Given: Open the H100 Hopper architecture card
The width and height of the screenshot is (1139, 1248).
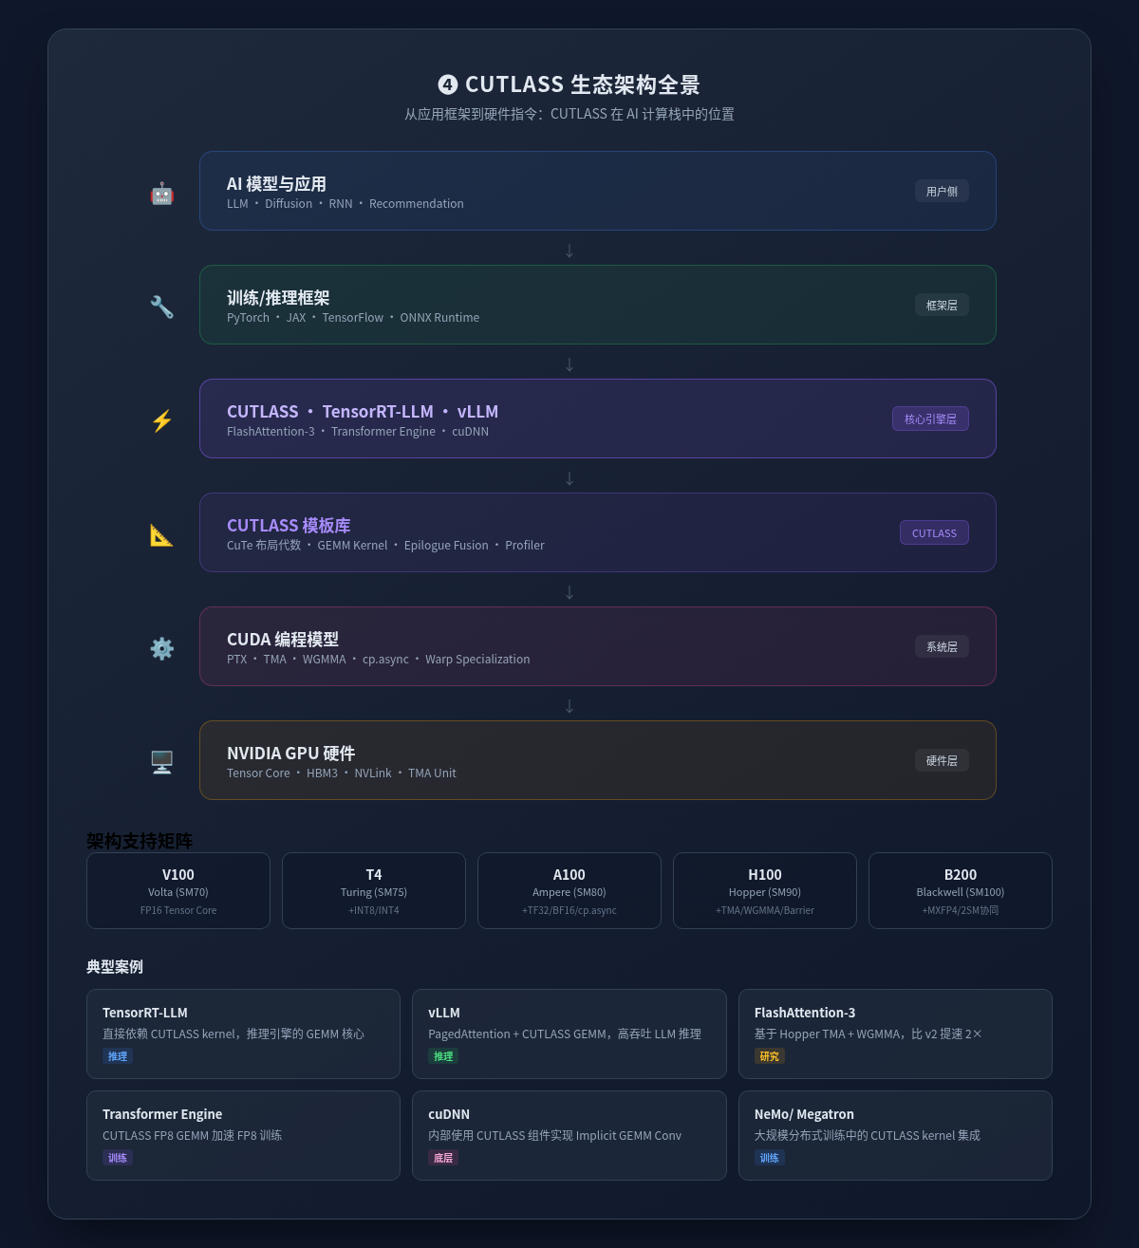Looking at the screenshot, I should (x=765, y=890).
